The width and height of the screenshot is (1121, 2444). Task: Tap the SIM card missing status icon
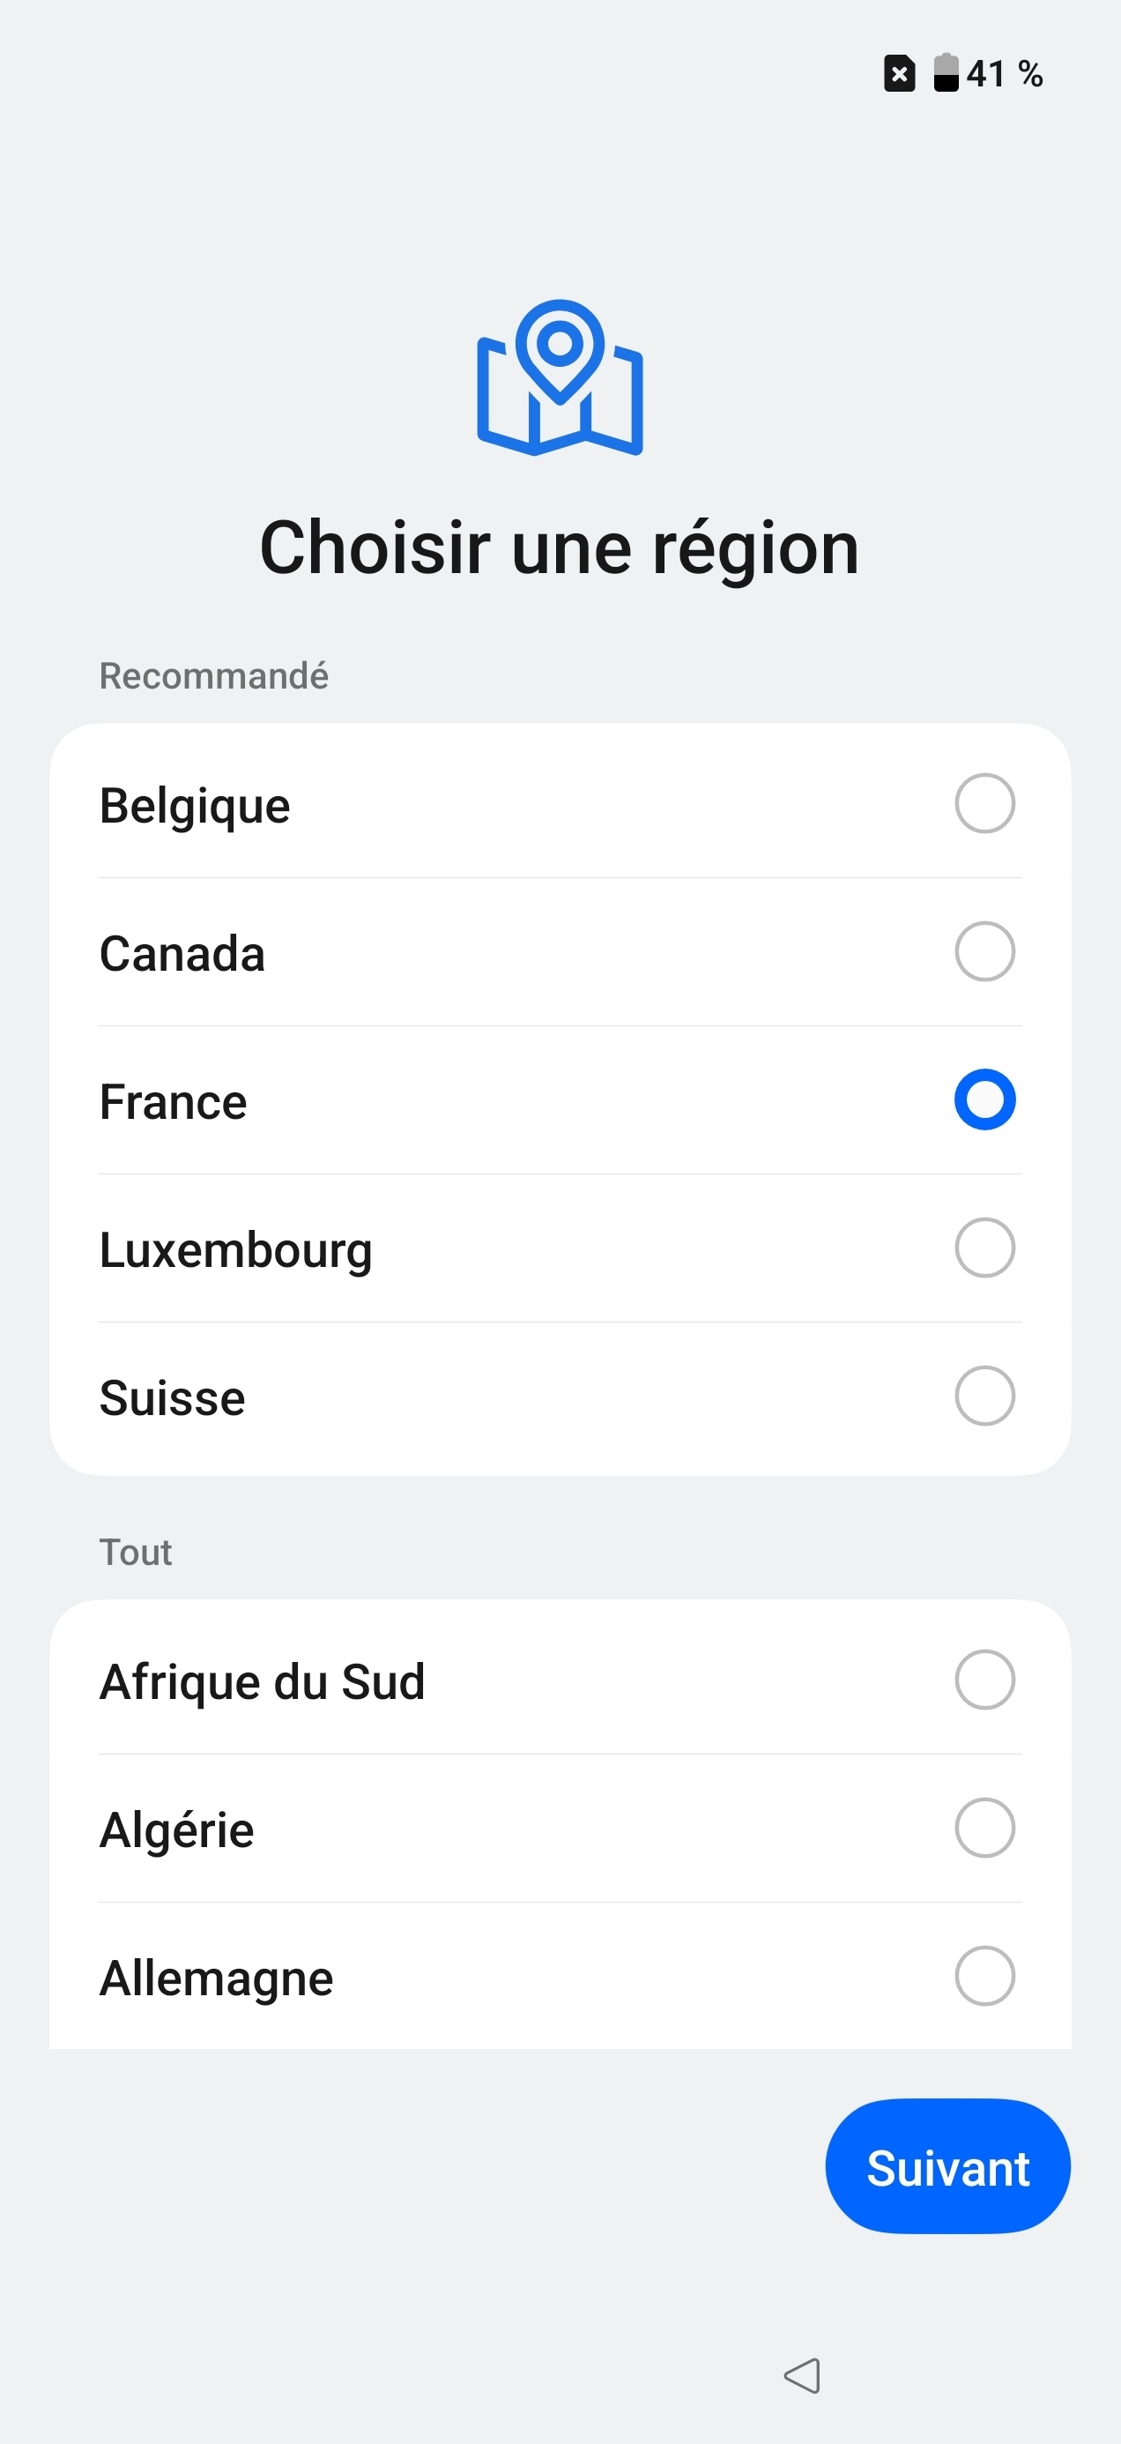(x=899, y=73)
